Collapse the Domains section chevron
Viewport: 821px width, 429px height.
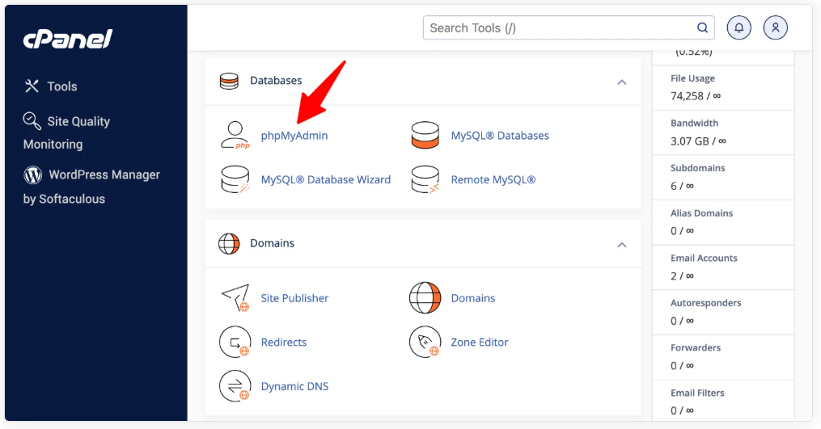point(621,245)
